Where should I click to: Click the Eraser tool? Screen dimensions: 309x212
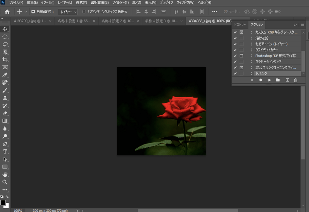click(x=5, y=113)
